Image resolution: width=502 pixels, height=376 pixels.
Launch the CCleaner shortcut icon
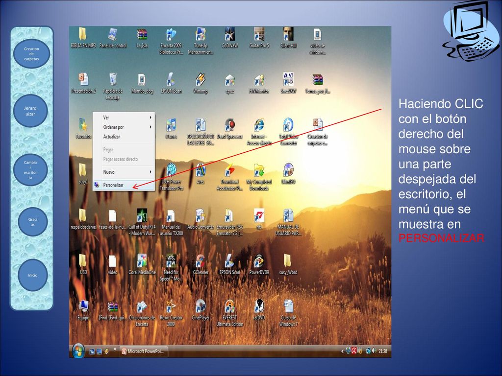tap(201, 261)
